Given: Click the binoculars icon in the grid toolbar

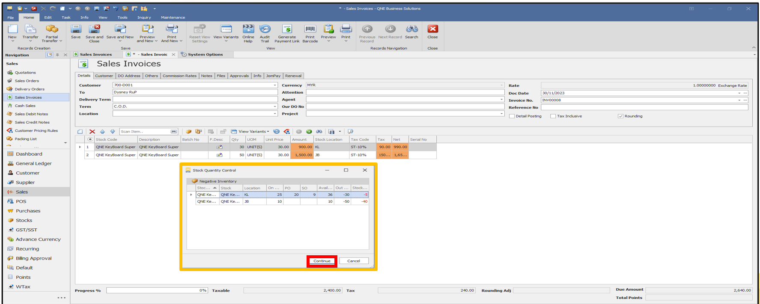Looking at the screenshot, I should pos(319,132).
